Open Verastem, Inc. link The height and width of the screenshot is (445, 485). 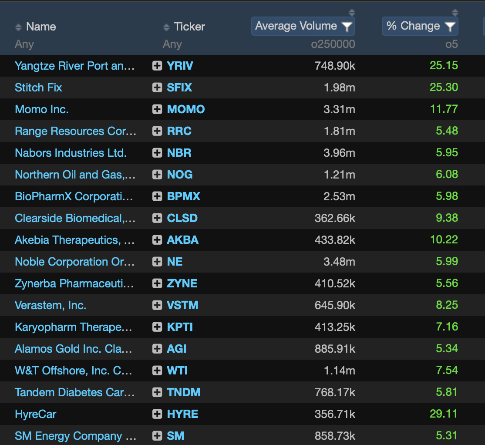(x=51, y=305)
